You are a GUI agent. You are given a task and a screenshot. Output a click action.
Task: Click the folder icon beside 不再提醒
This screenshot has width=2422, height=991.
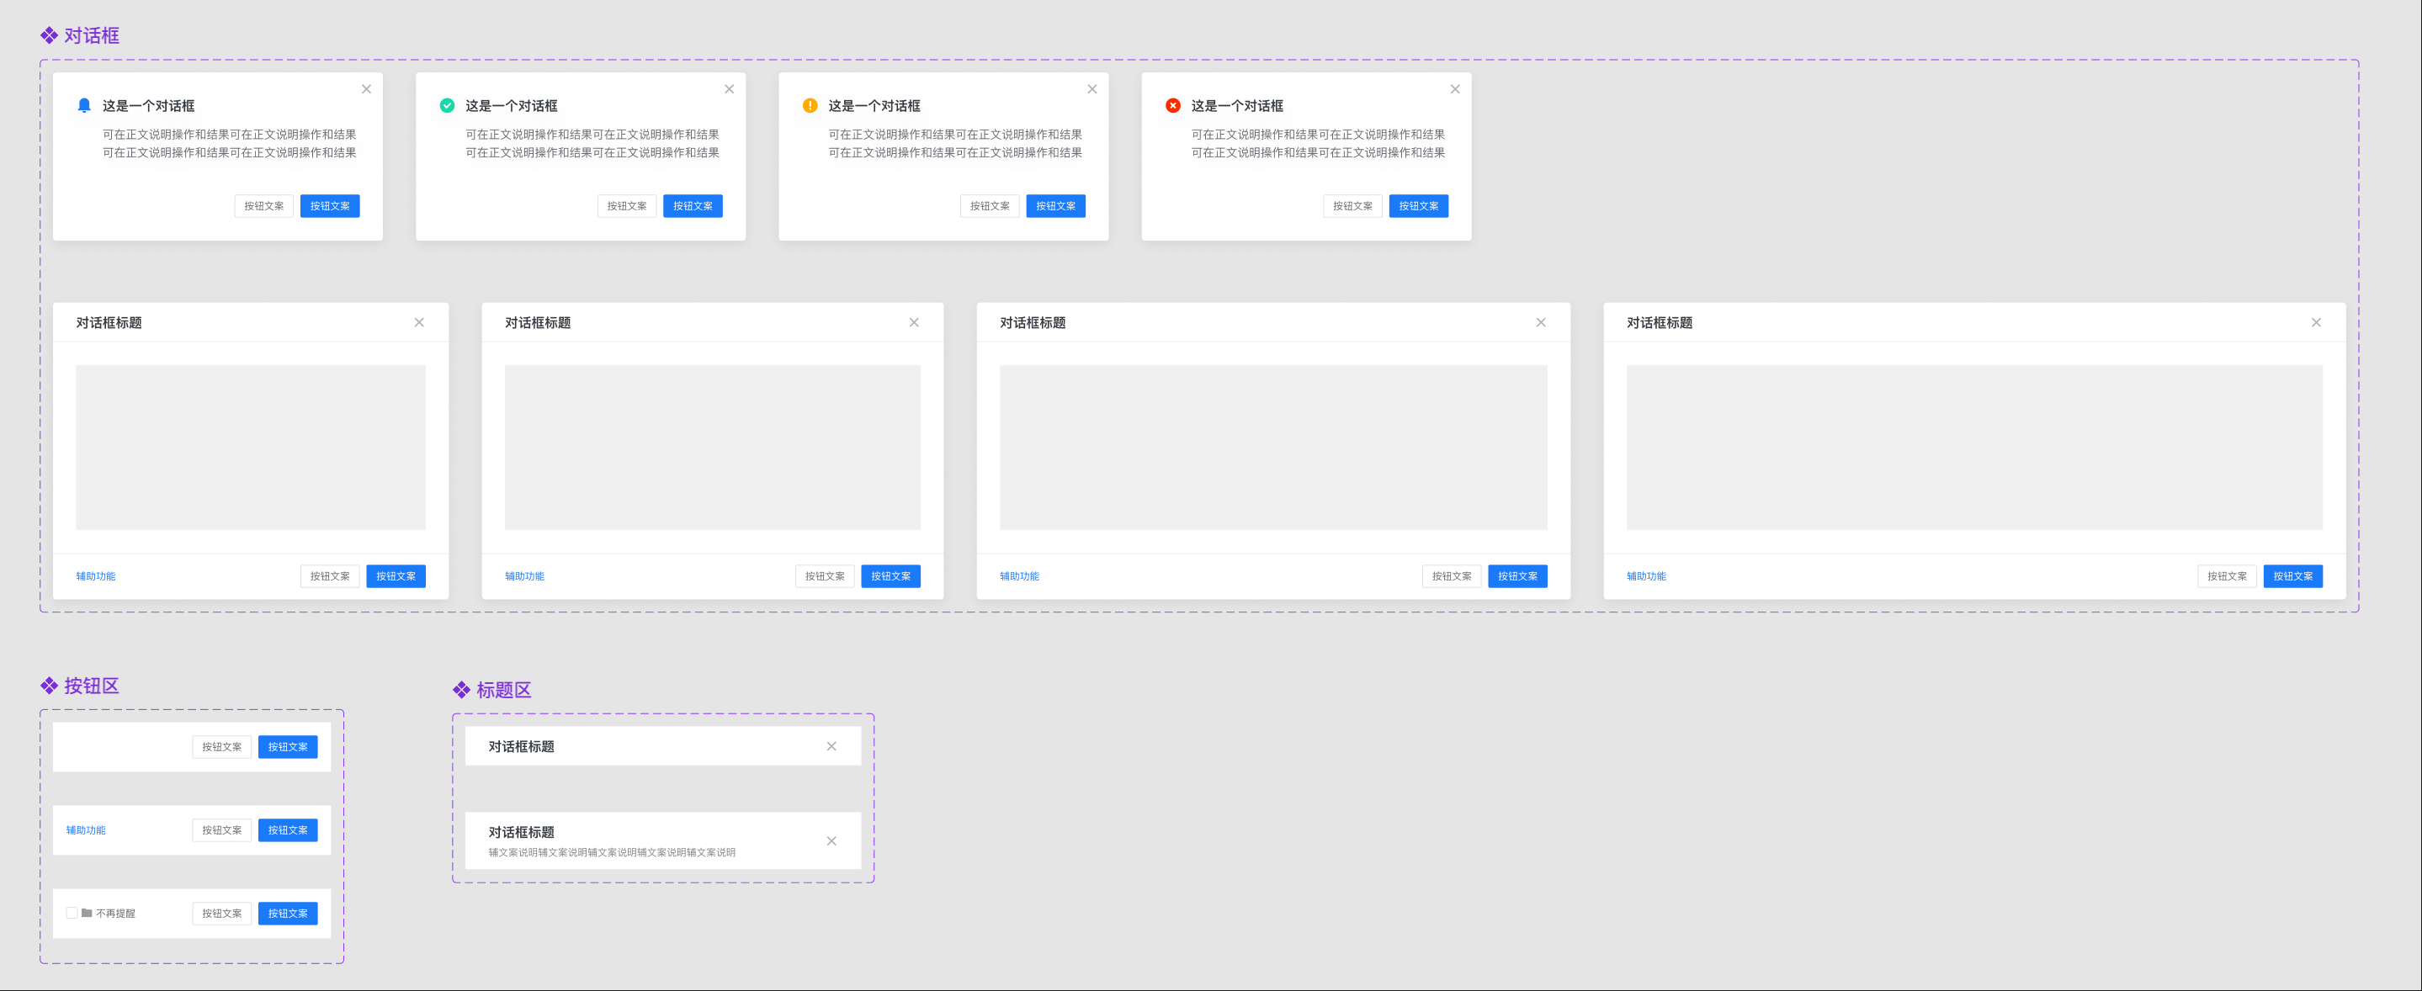(86, 912)
